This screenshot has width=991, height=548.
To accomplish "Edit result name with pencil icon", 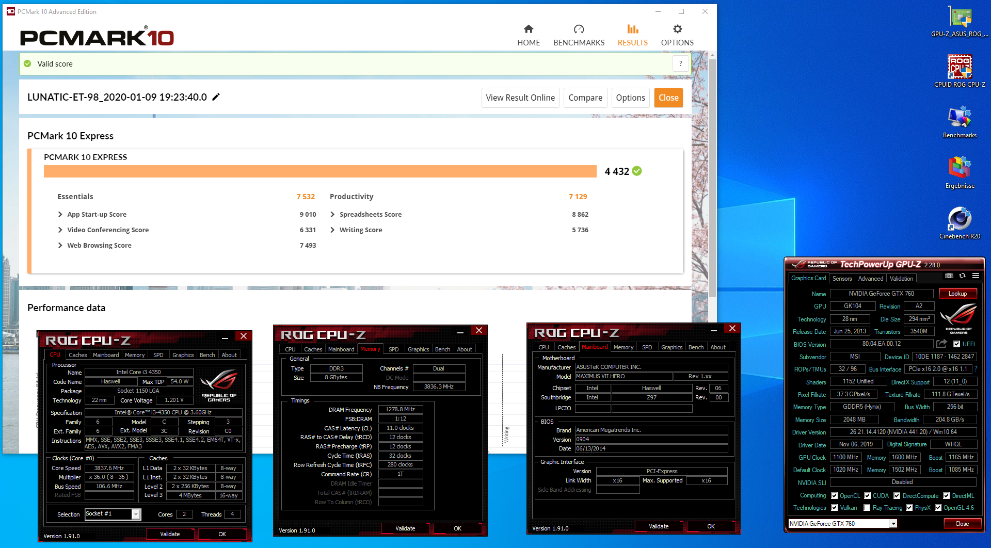I will [216, 97].
